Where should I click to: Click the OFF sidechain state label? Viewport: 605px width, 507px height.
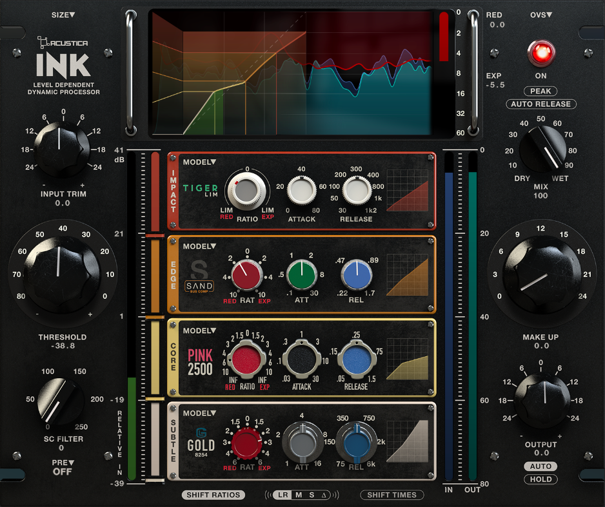click(x=63, y=472)
